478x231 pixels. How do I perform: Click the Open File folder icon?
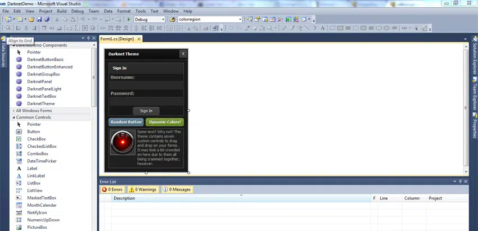point(31,19)
